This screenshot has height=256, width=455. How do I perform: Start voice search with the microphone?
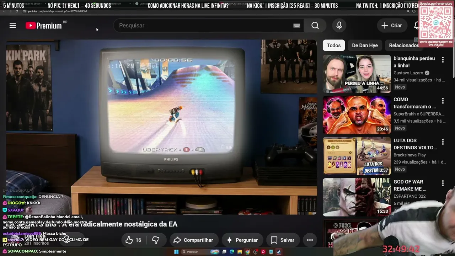point(339,26)
